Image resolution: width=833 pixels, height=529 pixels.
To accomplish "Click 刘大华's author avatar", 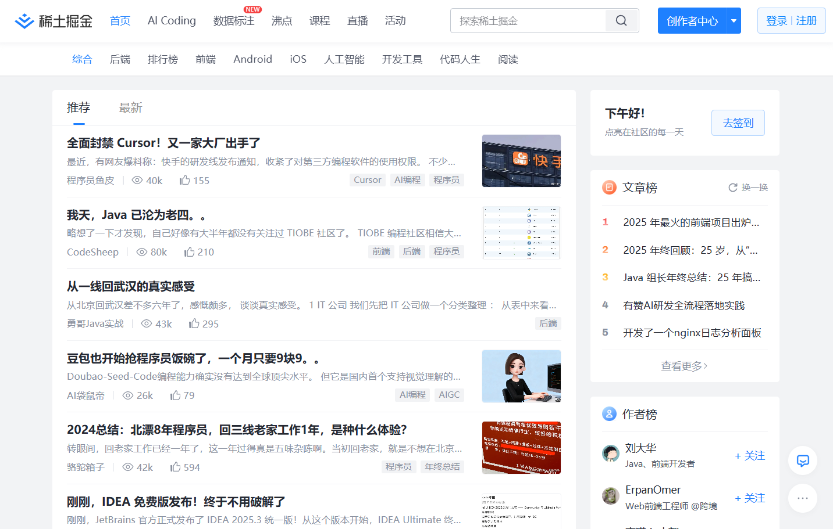I will click(x=611, y=454).
